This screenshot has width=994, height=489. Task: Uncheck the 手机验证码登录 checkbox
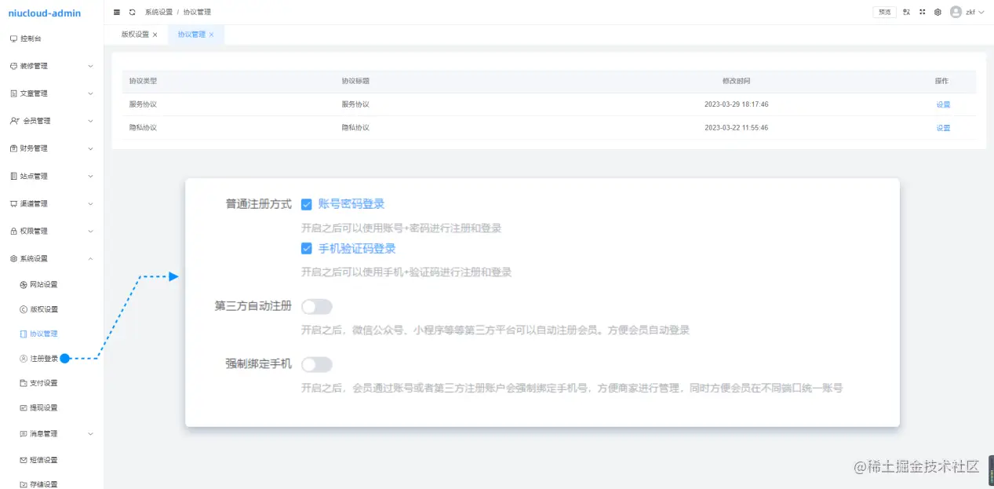(306, 248)
